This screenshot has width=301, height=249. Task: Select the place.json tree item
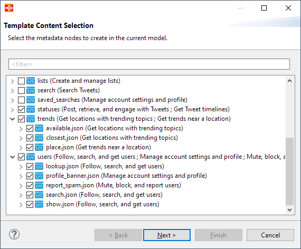(98, 147)
